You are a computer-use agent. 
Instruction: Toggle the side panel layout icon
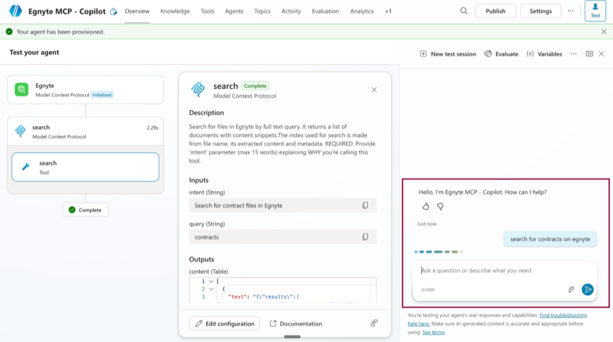point(589,54)
